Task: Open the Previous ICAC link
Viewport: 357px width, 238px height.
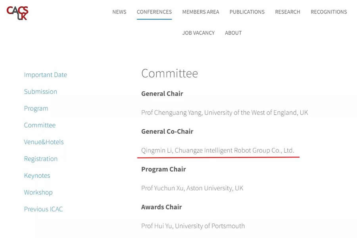Action: tap(43, 209)
